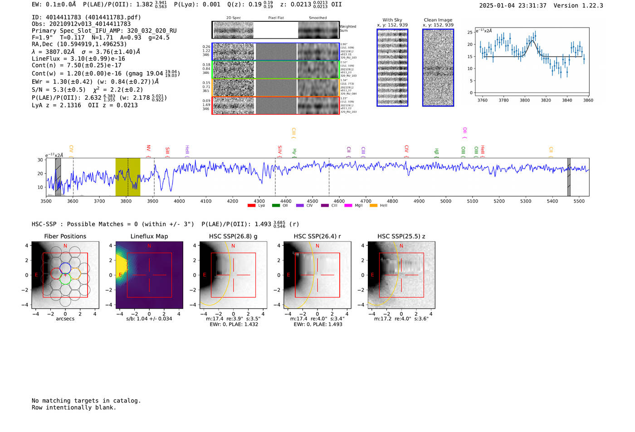
Task: Open the Clean Image cutout
Action: 438,68
